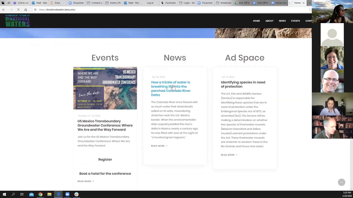Open the Kick Off Ev tab
The width and height of the screenshot is (353, 198).
click(242, 3)
